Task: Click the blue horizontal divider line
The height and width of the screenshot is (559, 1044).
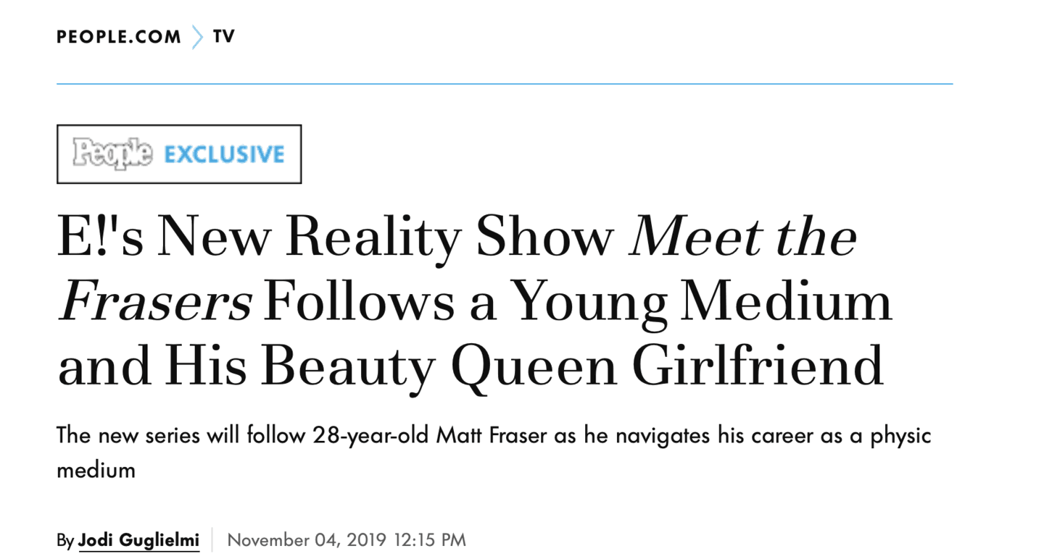Action: 505,84
